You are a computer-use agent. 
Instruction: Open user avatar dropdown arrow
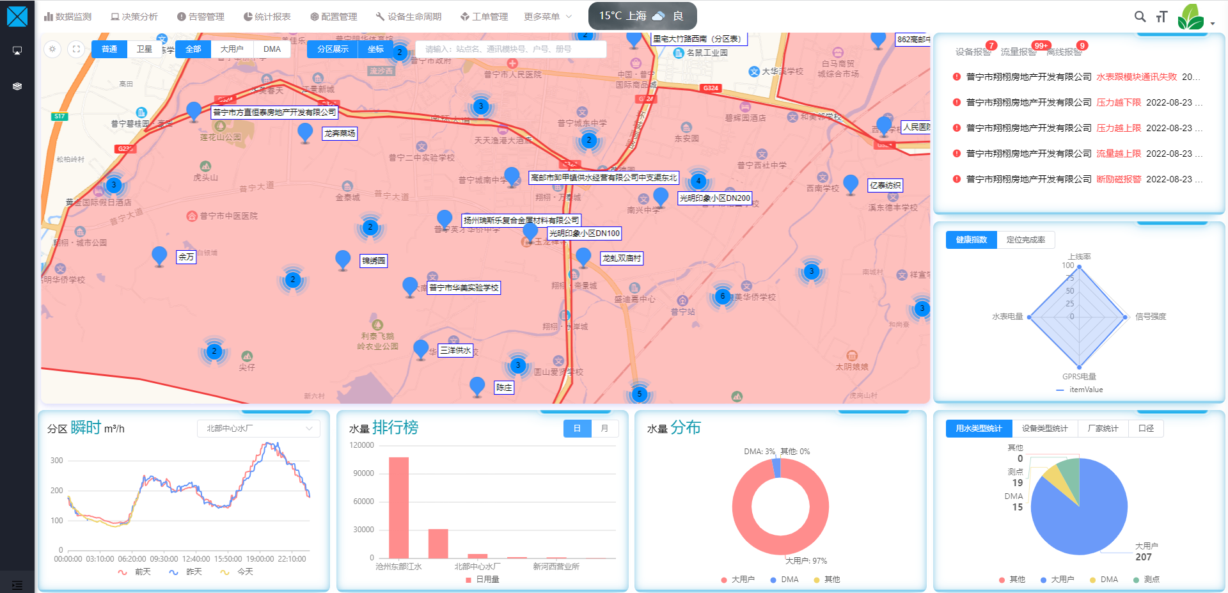[1213, 24]
